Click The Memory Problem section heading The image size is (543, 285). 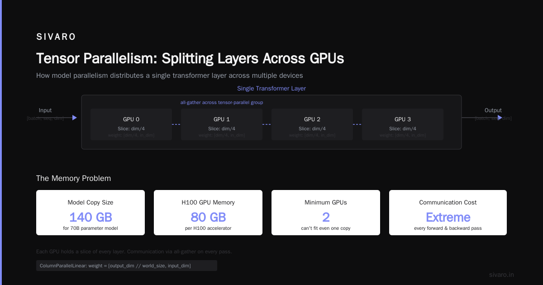73,178
